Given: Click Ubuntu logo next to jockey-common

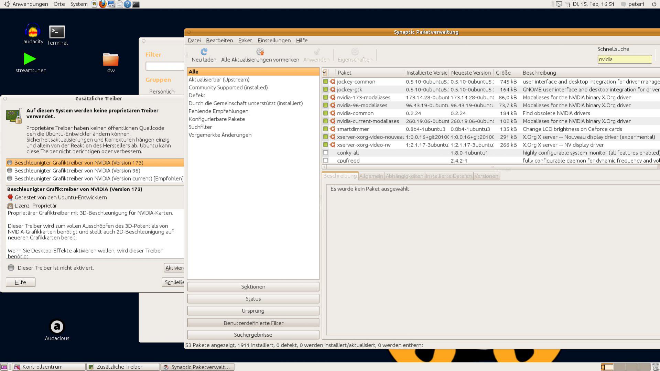Looking at the screenshot, I should tap(333, 81).
